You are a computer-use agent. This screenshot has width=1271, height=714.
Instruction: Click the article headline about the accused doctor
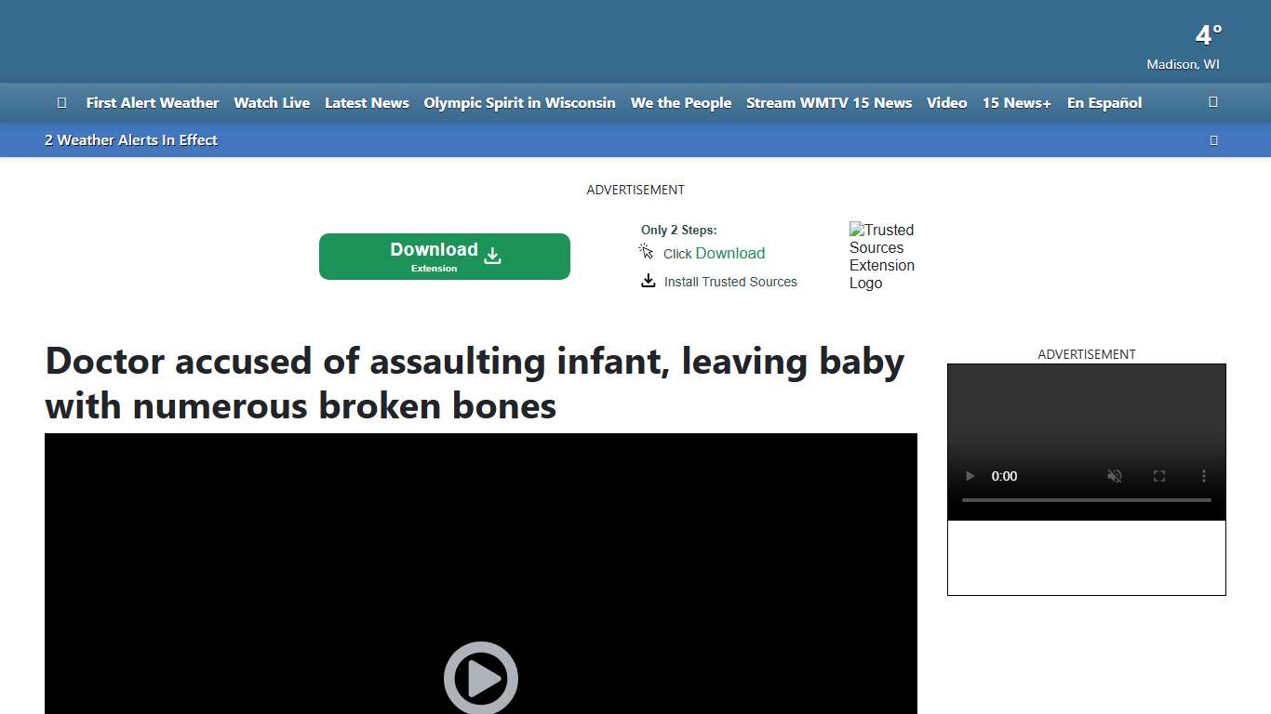(x=474, y=382)
